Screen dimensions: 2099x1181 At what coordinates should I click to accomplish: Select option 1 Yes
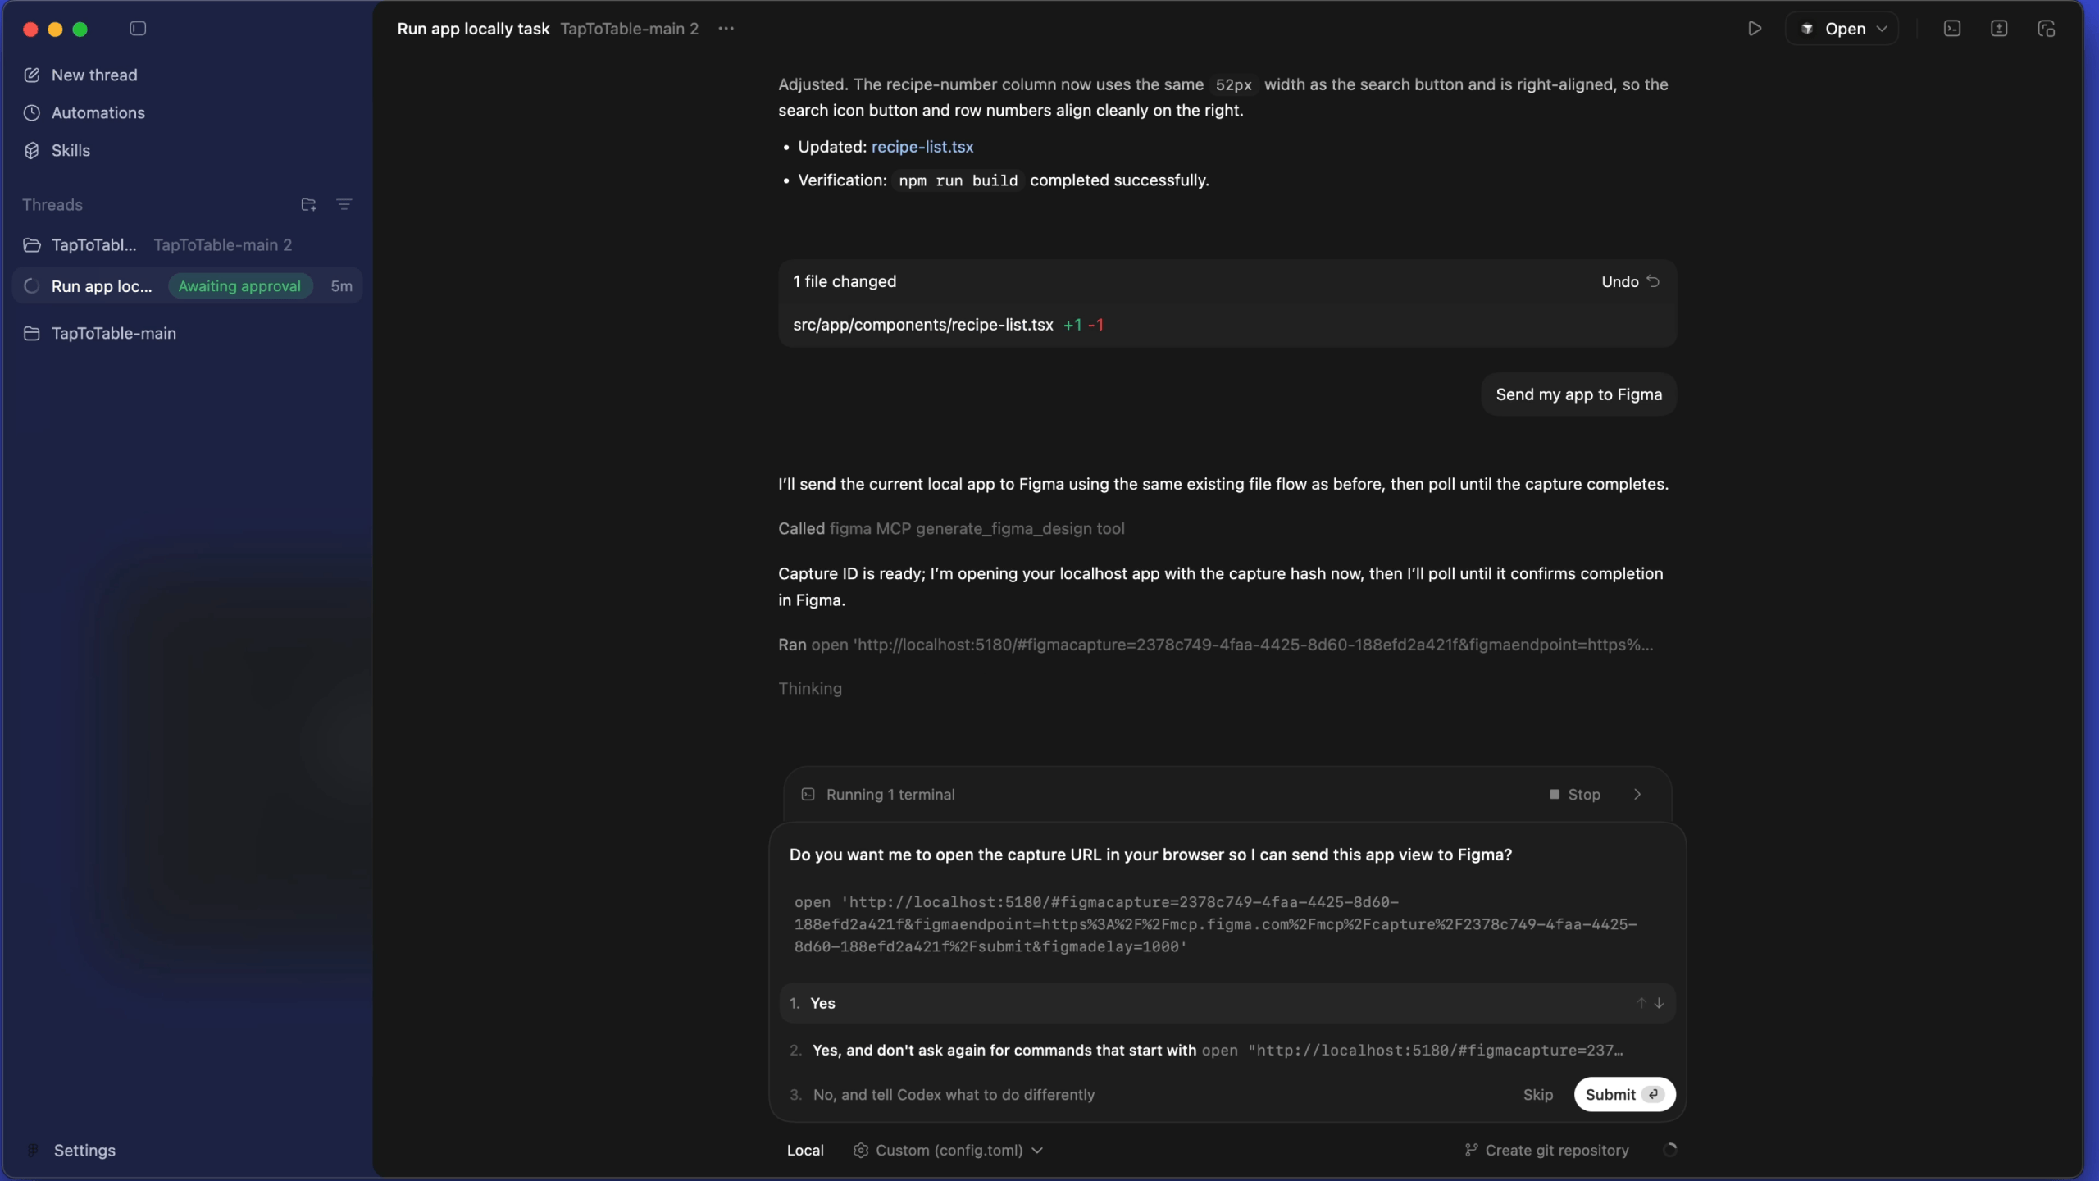pyautogui.click(x=1227, y=1003)
